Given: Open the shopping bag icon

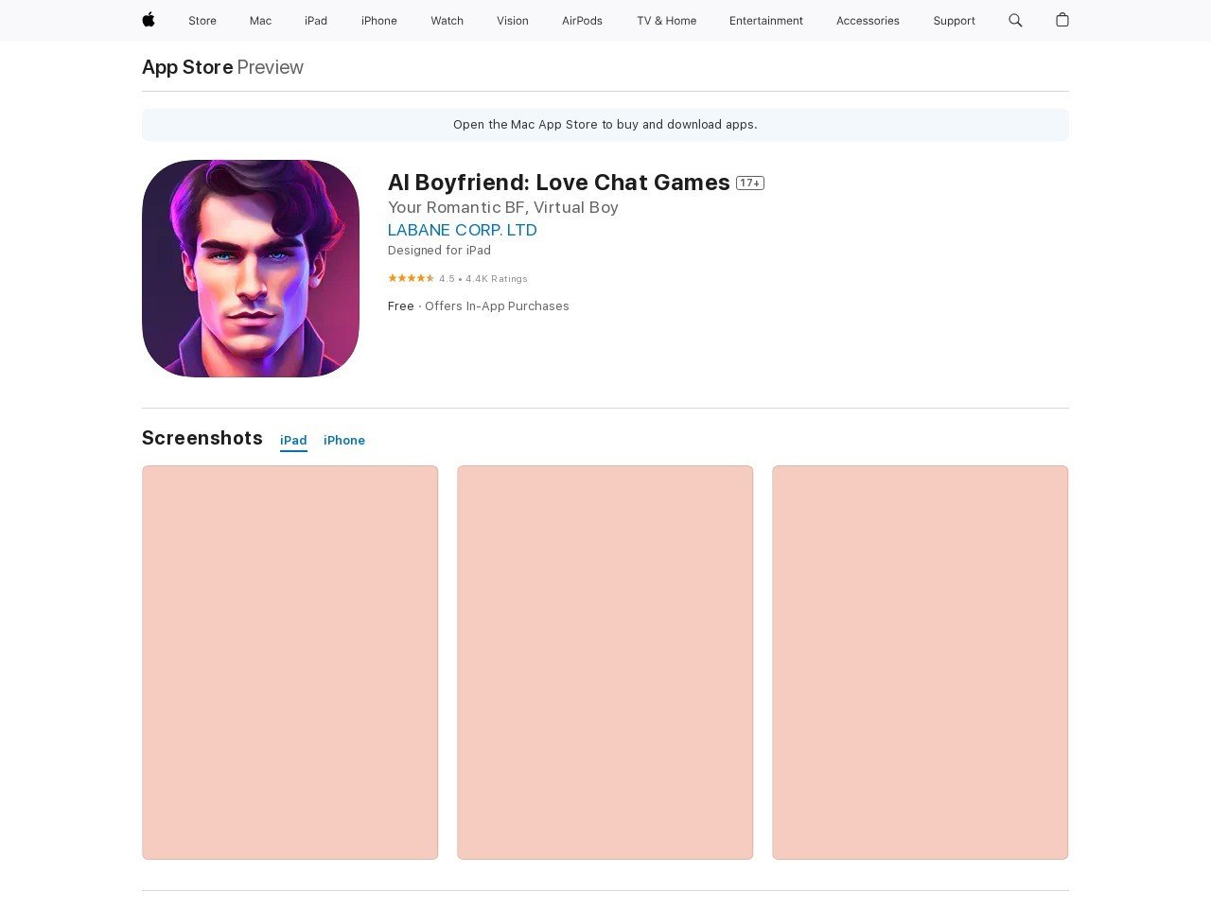Looking at the screenshot, I should click(x=1062, y=20).
